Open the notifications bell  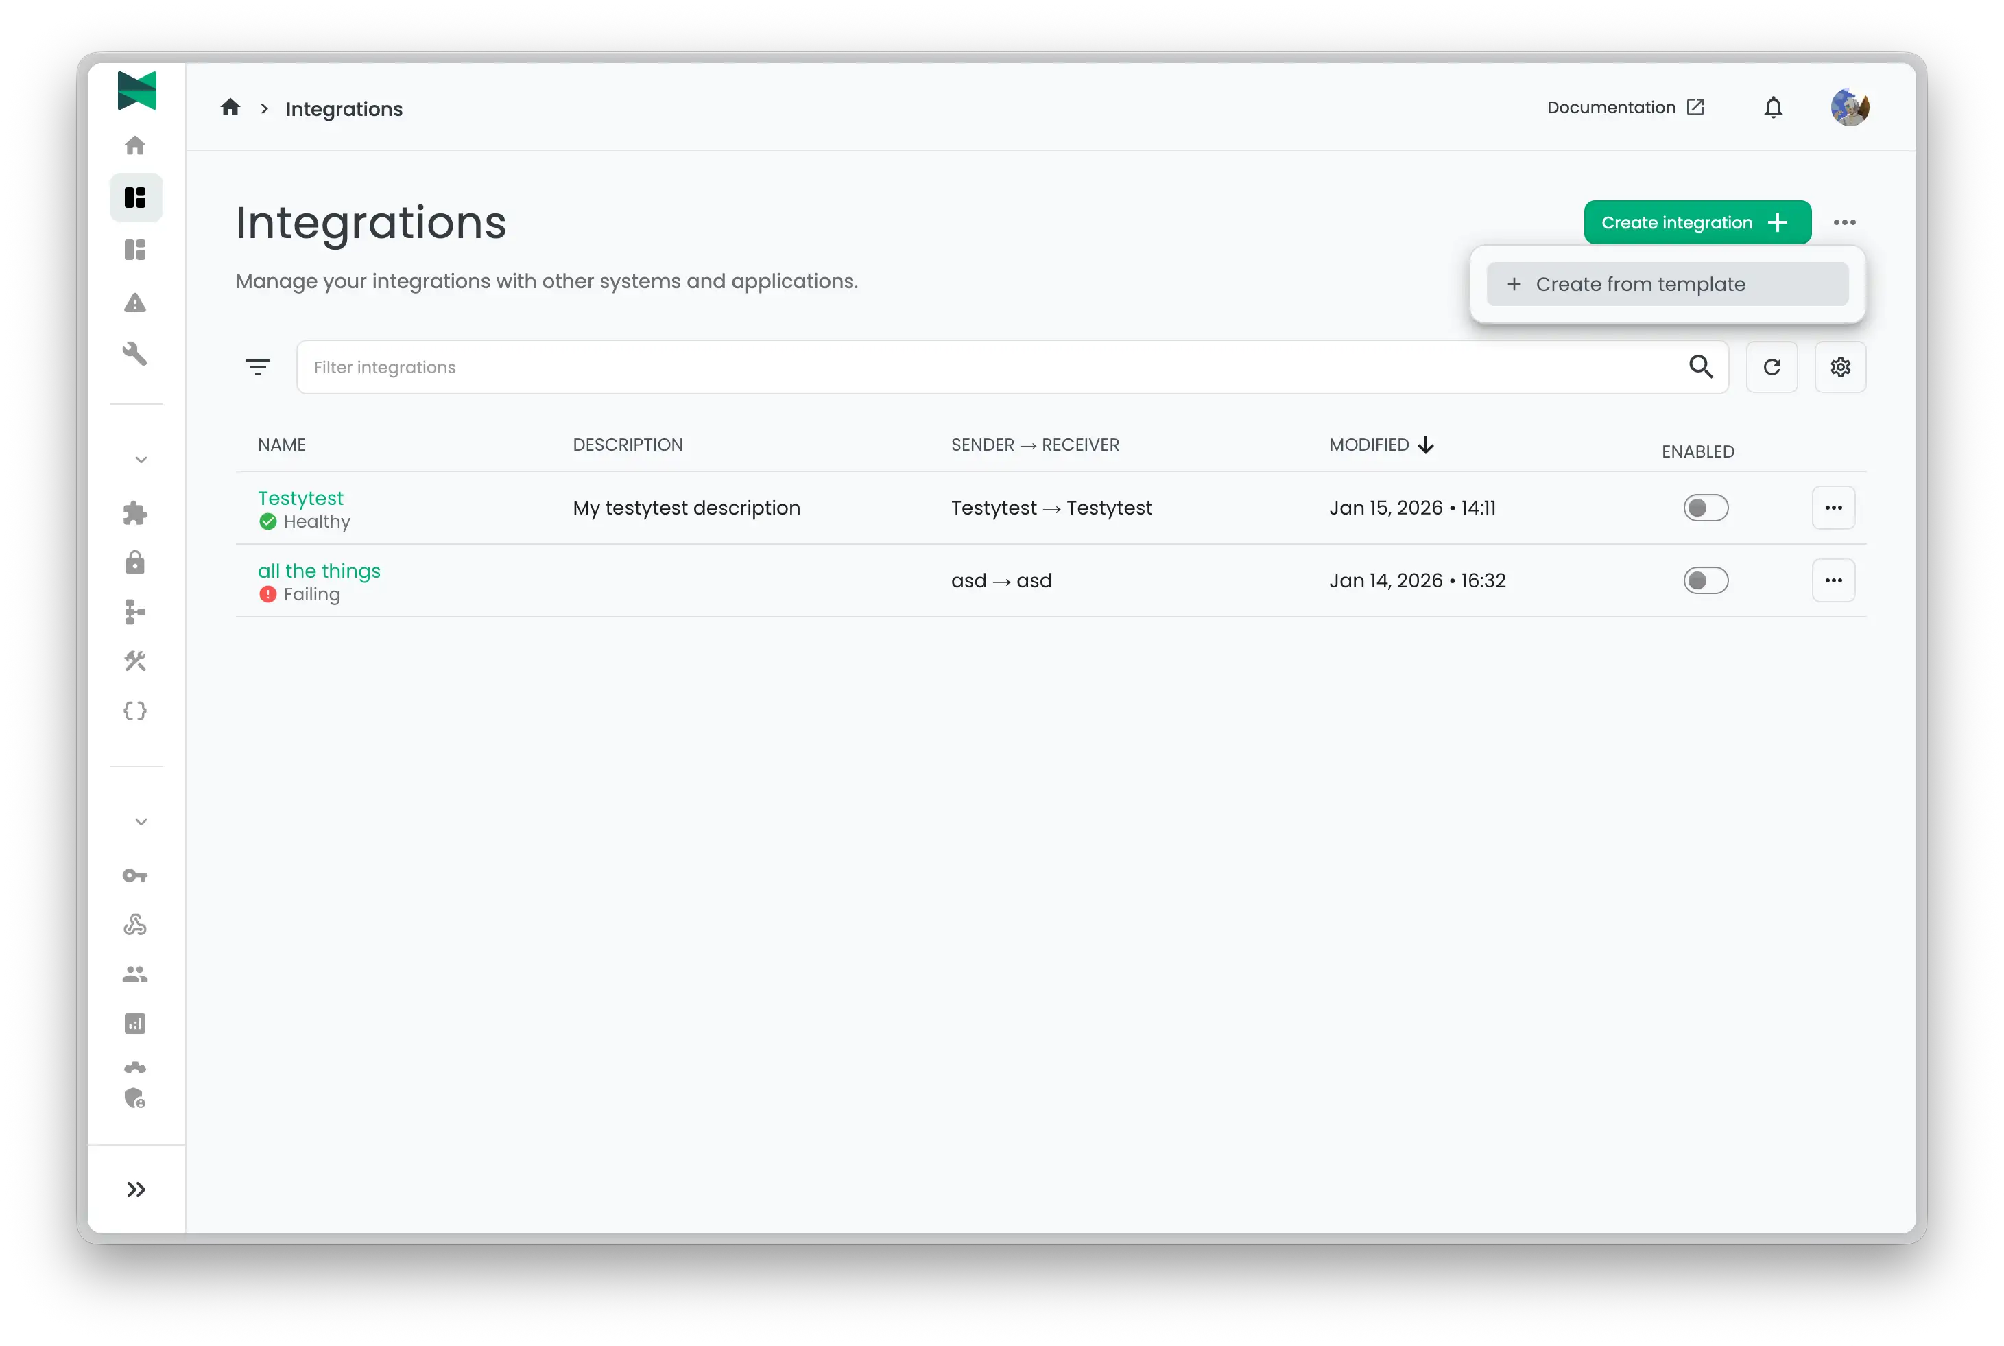(x=1773, y=107)
